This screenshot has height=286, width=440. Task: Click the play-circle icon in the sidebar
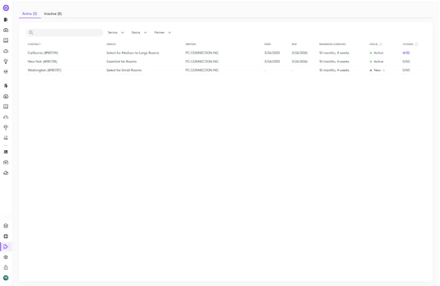(x=6, y=162)
